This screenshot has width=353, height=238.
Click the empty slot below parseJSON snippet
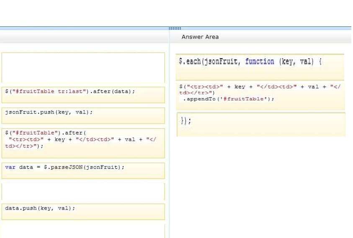tap(83, 191)
